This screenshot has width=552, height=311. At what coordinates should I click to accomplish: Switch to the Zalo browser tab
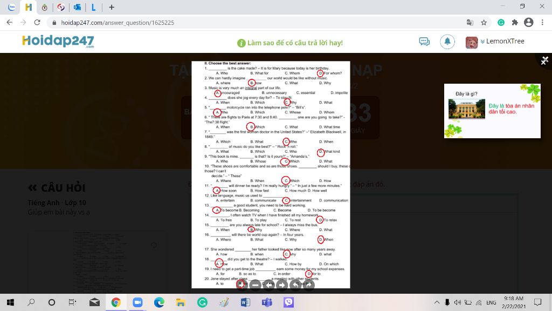click(12, 7)
